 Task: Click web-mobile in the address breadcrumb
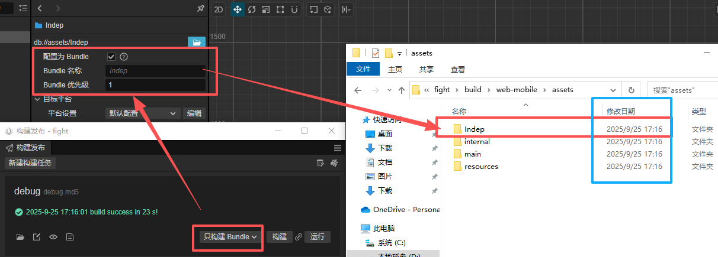(x=515, y=90)
